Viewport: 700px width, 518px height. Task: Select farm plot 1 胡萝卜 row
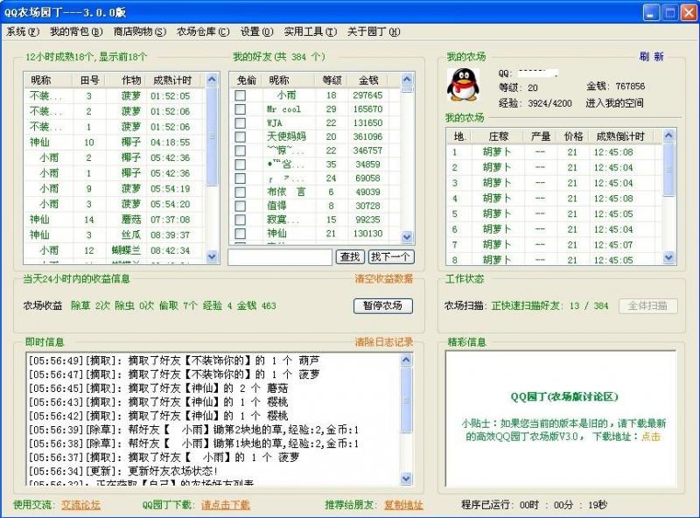point(554,152)
